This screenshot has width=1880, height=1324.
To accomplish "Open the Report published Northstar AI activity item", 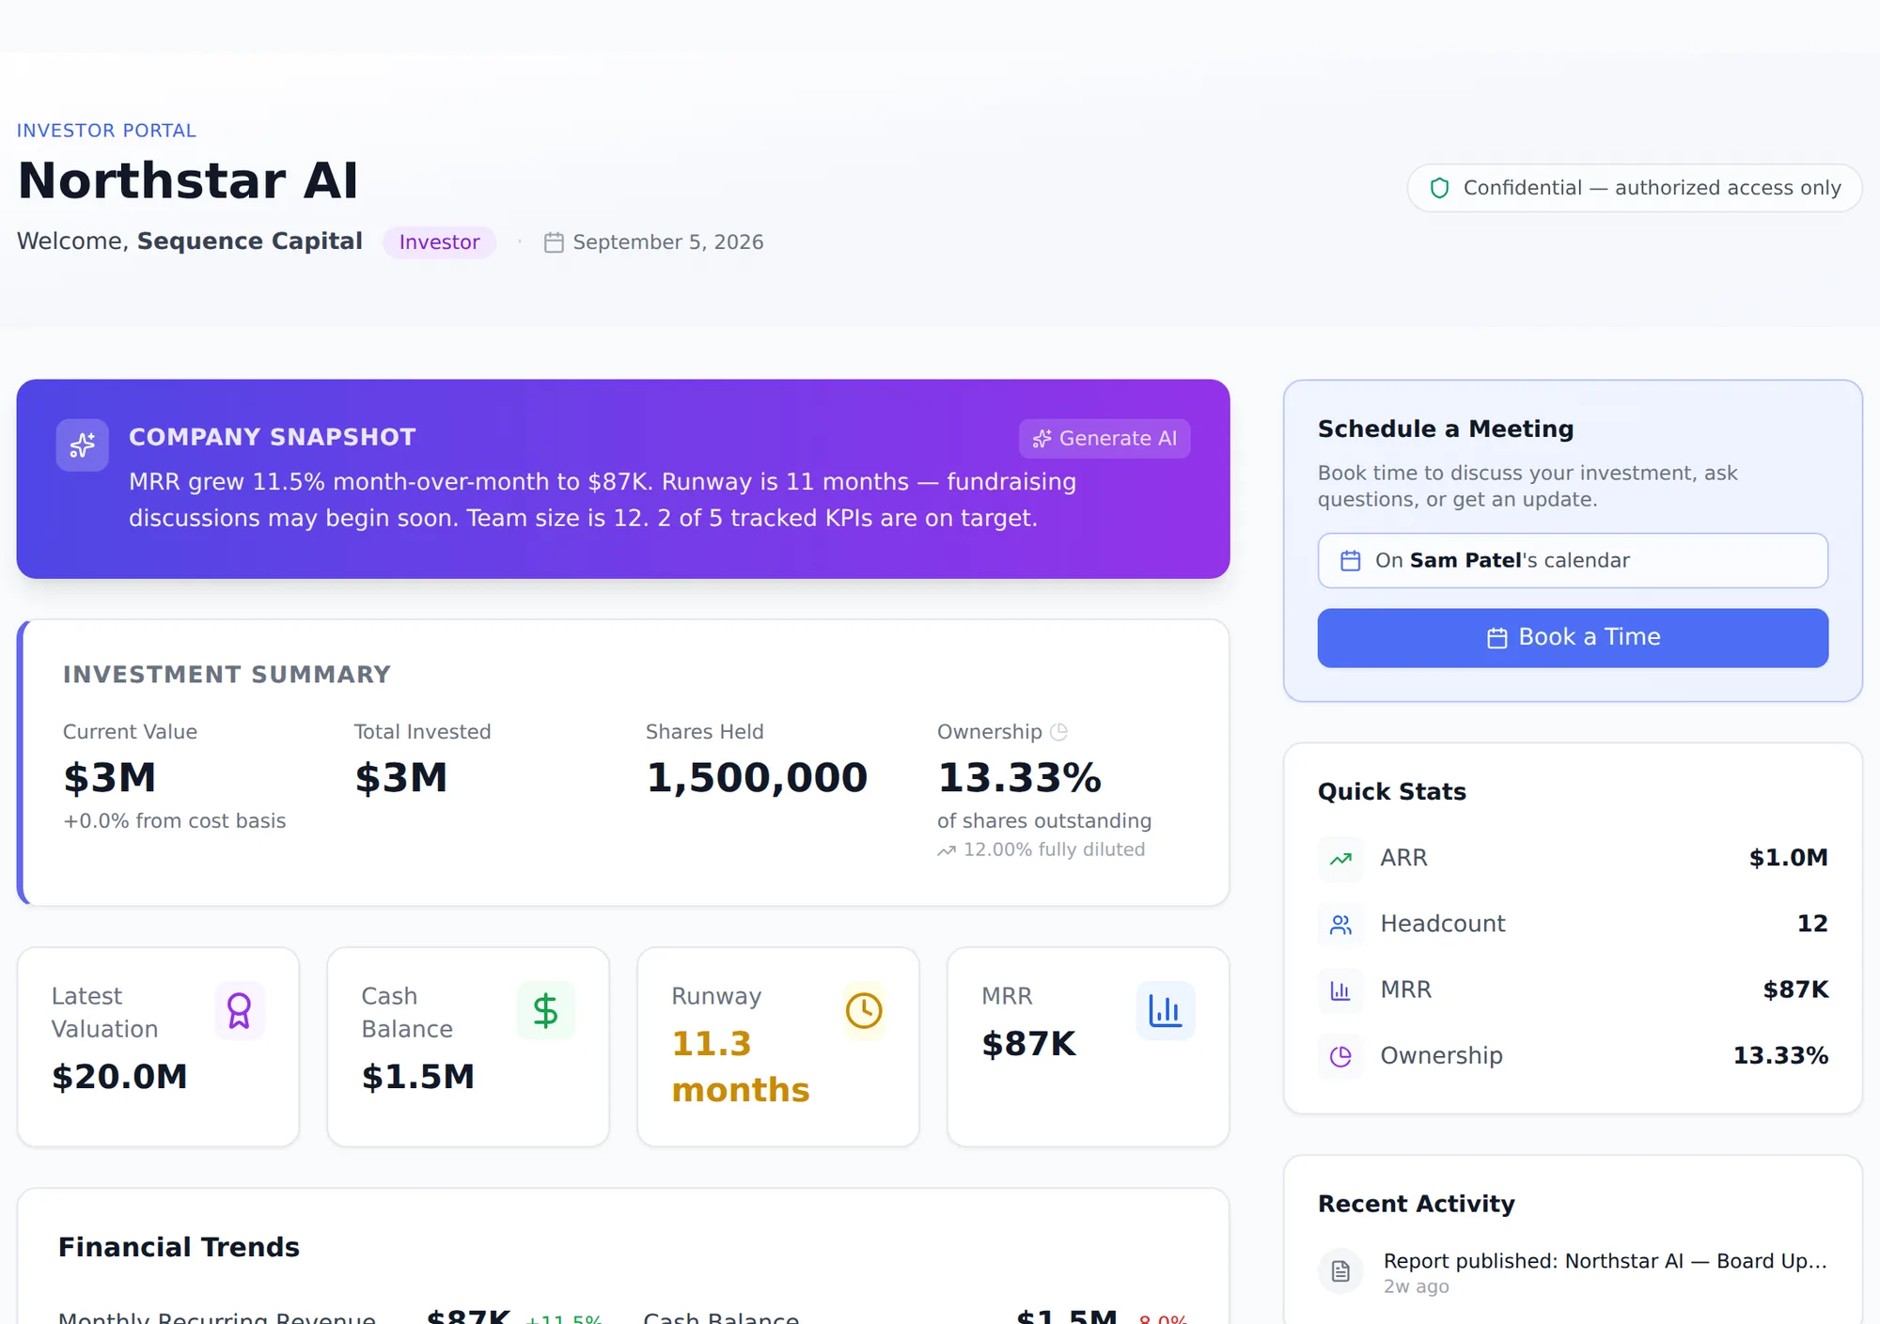I will [x=1573, y=1272].
